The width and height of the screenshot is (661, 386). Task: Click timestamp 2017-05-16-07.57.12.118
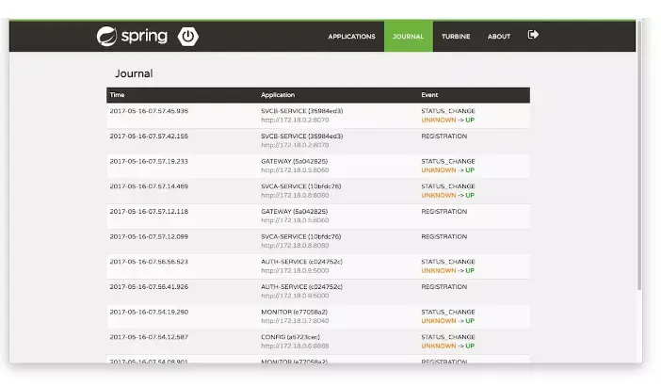[149, 211]
